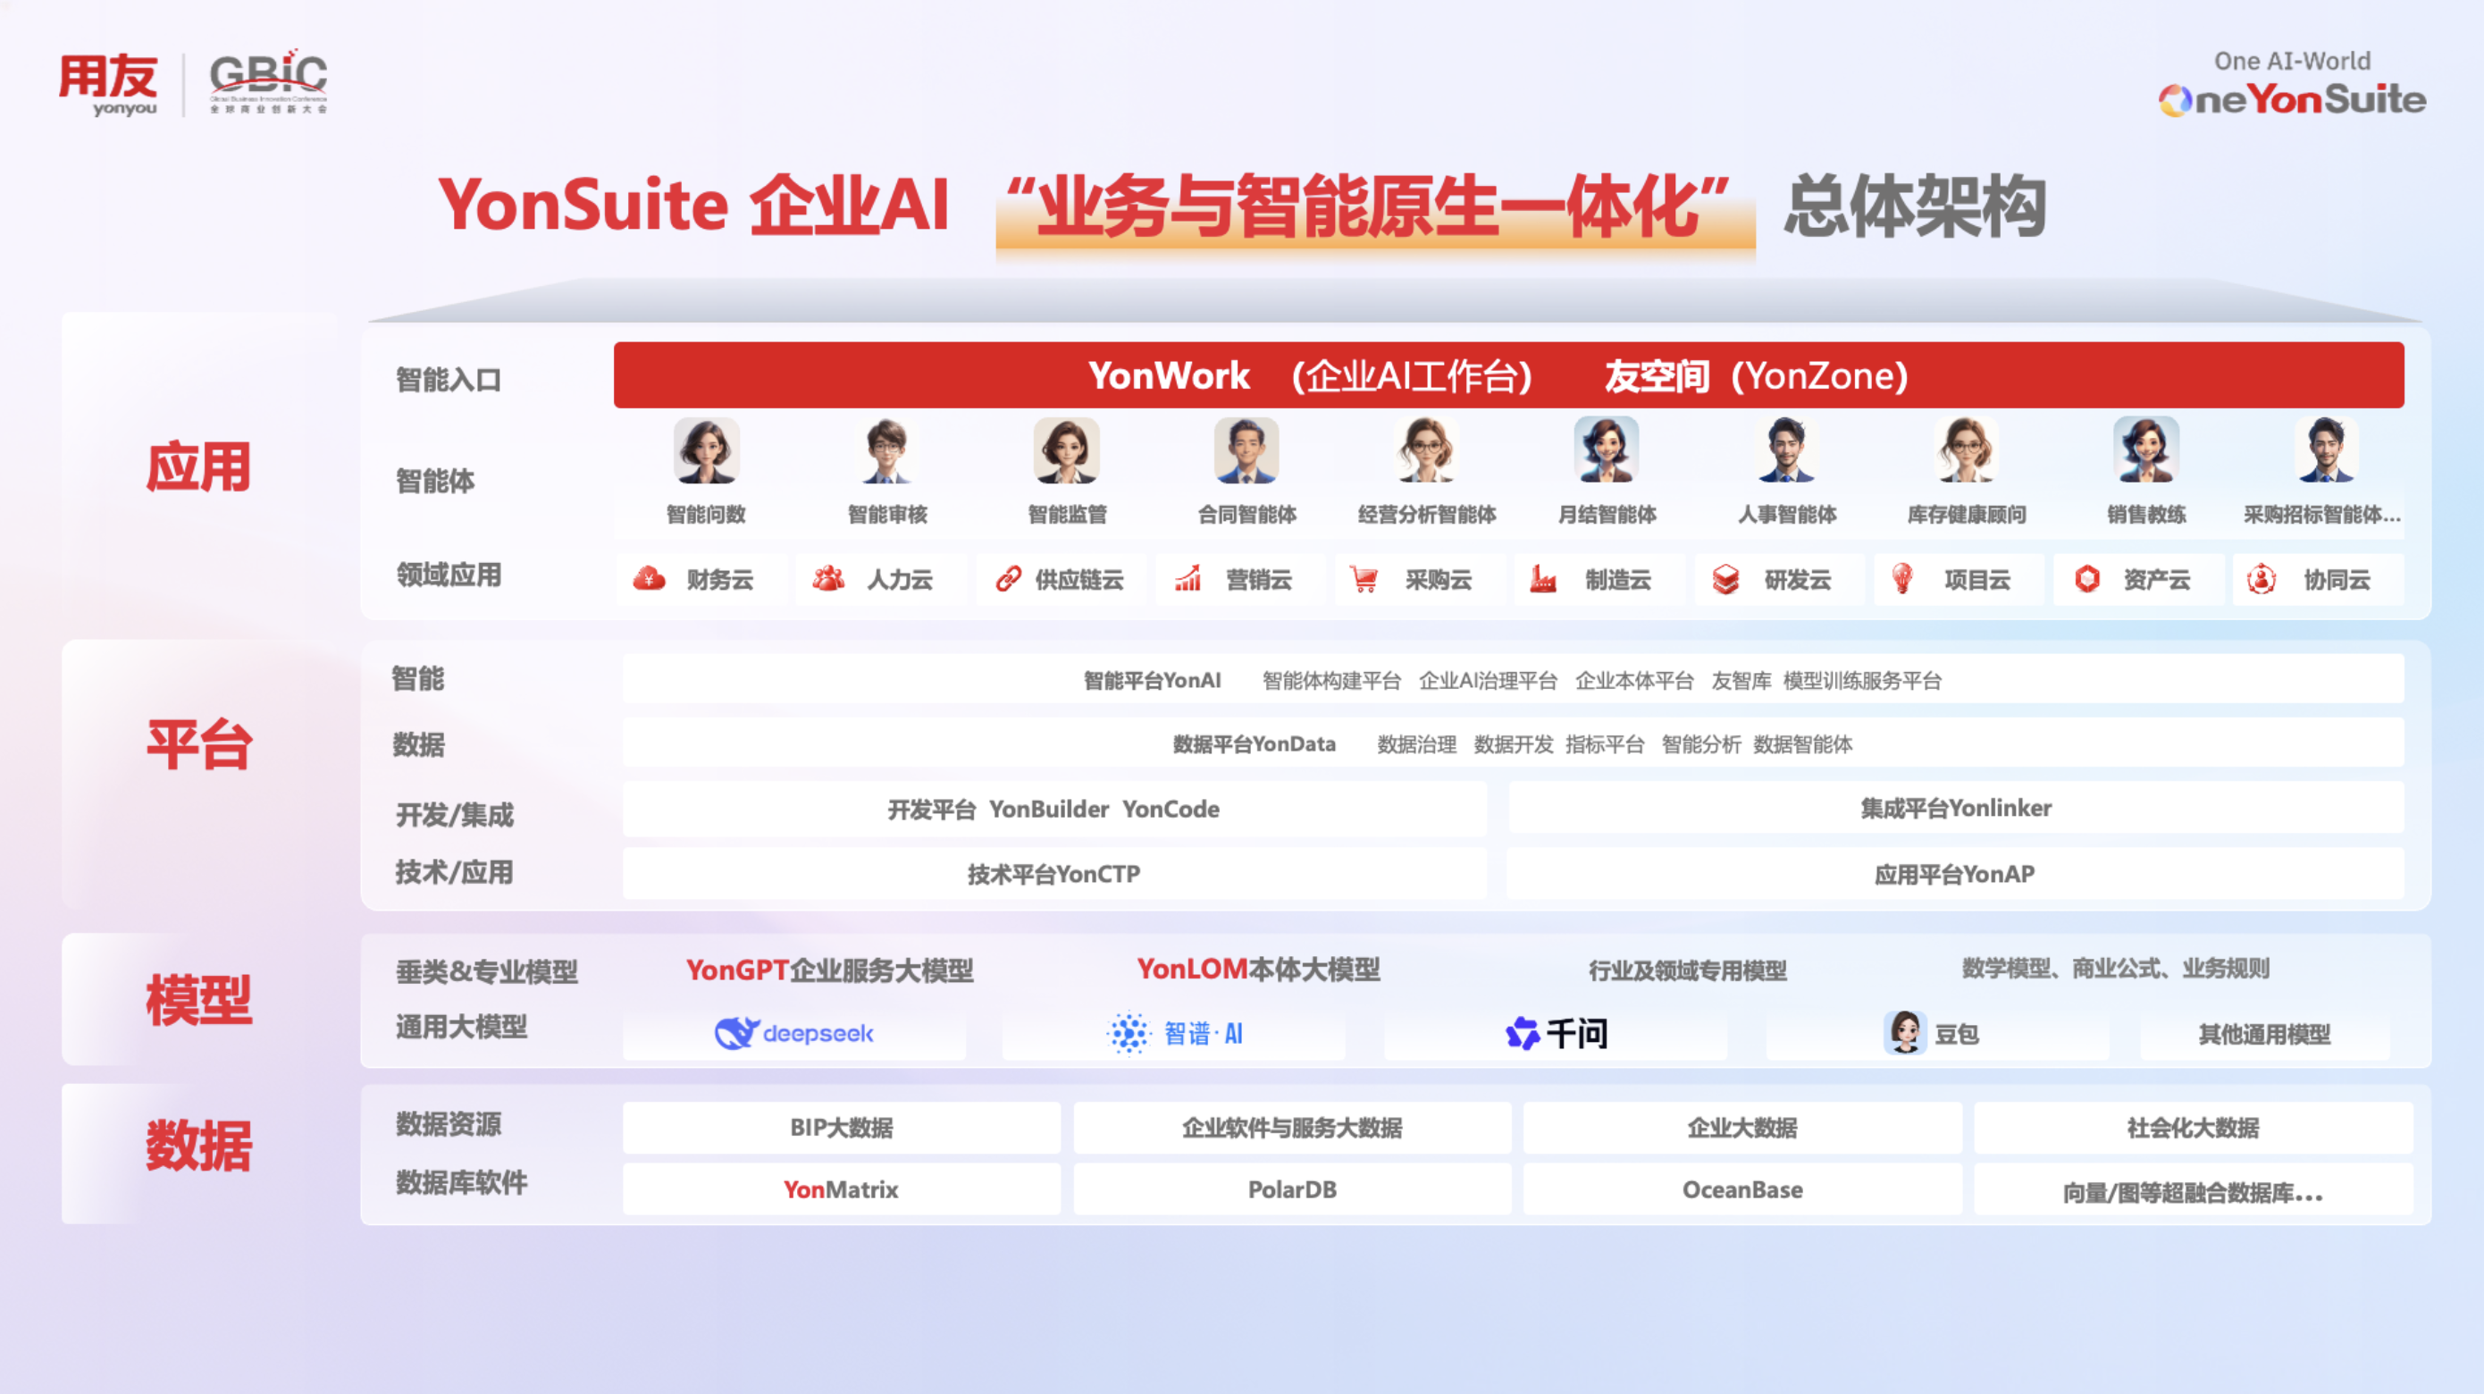Click the 技术平台YonCTP box
Viewport: 2484px width, 1394px height.
(x=1054, y=875)
